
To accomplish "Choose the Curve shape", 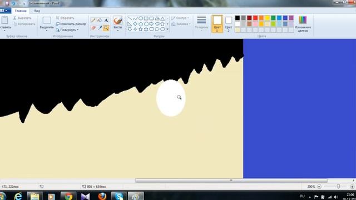I will pos(135,18).
